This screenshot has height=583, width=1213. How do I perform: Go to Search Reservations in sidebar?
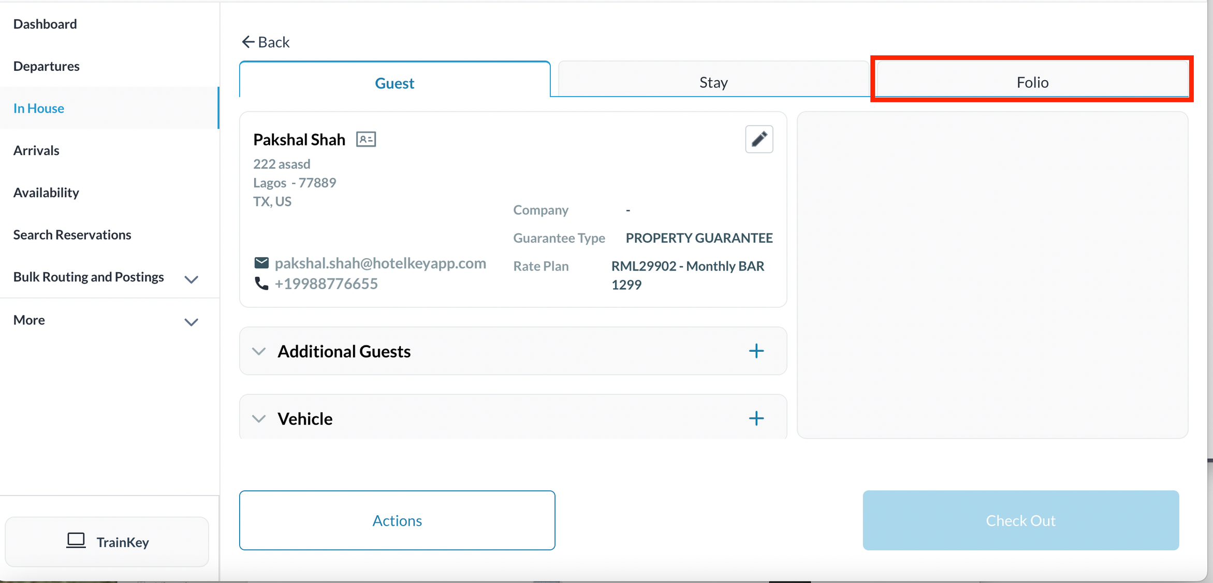[x=72, y=234]
